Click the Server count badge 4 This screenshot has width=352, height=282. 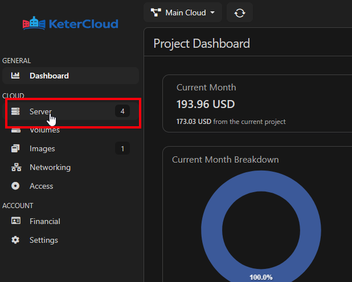point(122,111)
